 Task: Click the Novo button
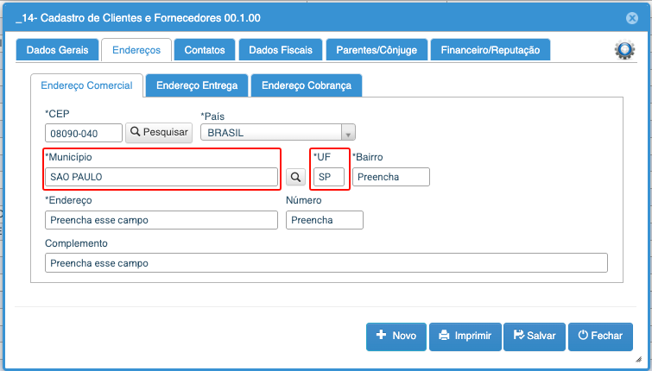pos(396,336)
